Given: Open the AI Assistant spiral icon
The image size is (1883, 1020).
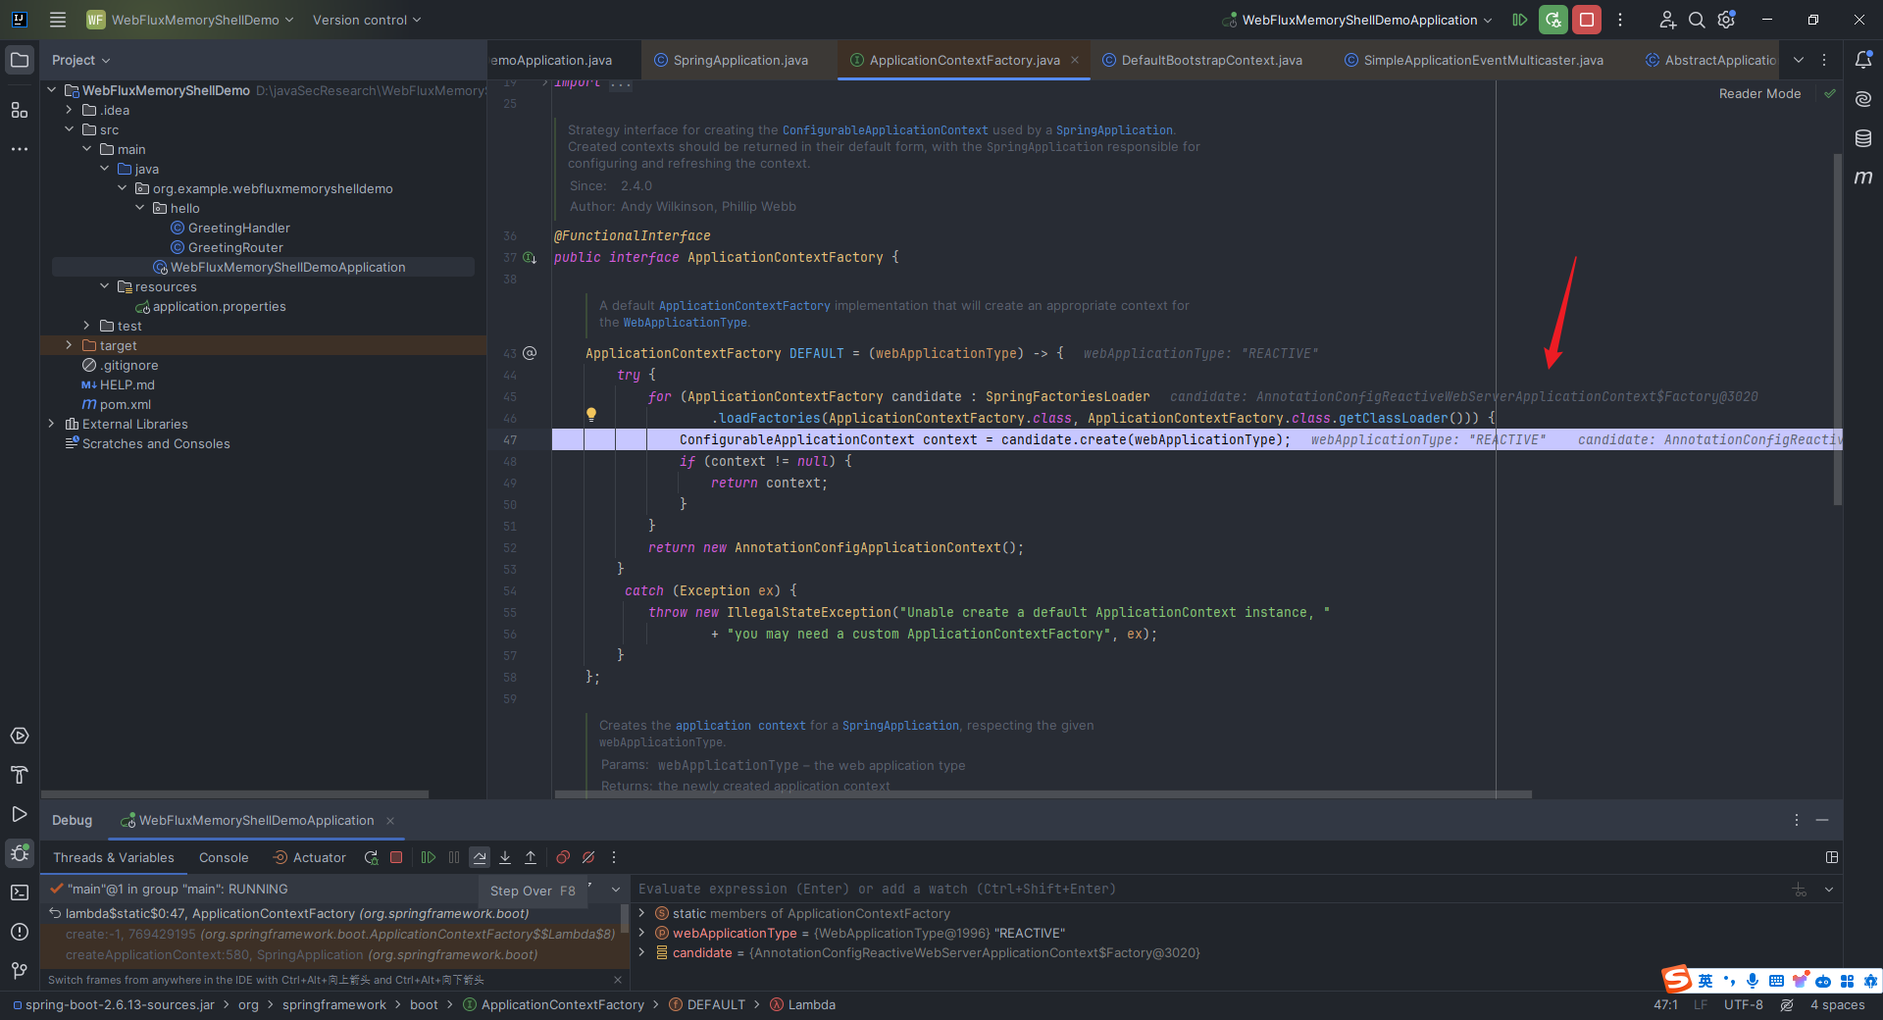Looking at the screenshot, I should (1863, 99).
